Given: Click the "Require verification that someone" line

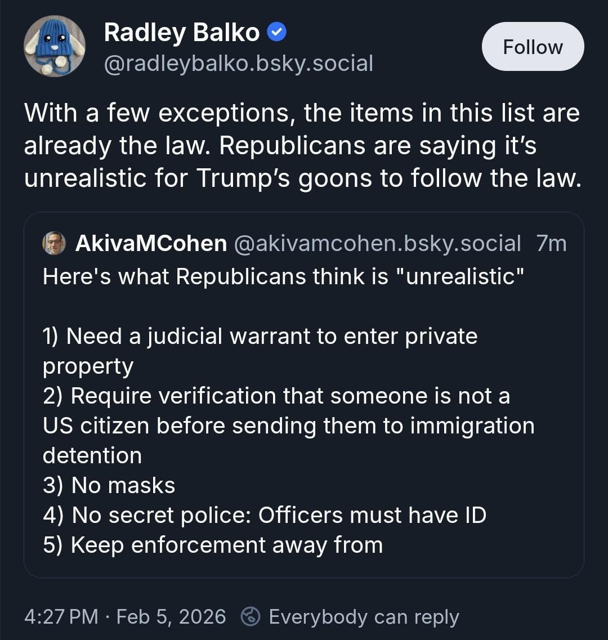Looking at the screenshot, I should coord(276,396).
